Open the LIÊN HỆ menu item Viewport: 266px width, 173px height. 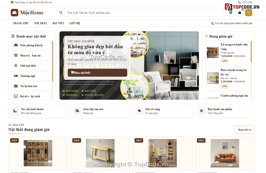tap(75, 23)
